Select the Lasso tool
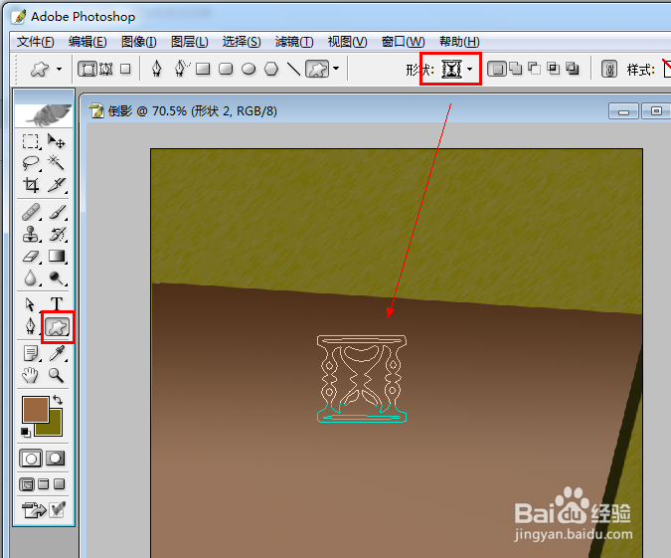The width and height of the screenshot is (671, 558). [31, 163]
